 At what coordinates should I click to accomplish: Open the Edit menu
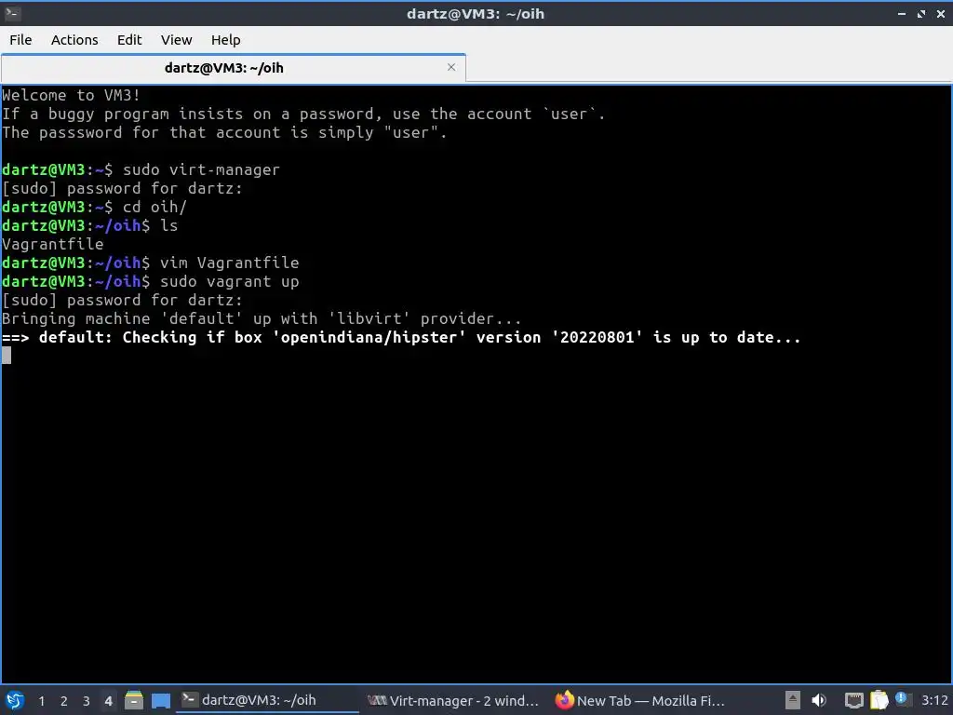(x=128, y=39)
